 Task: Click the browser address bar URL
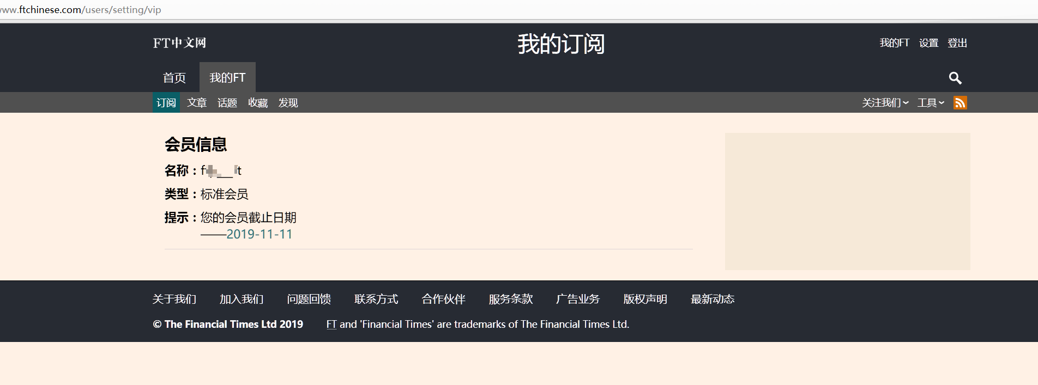click(81, 10)
